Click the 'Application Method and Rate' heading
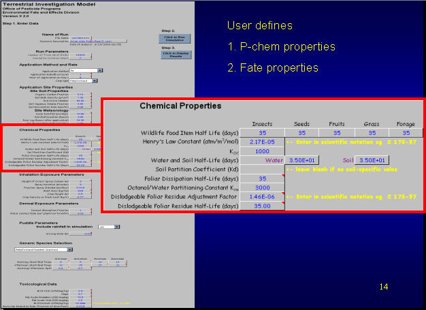Viewport: 426px width, 310px height. tap(48, 65)
